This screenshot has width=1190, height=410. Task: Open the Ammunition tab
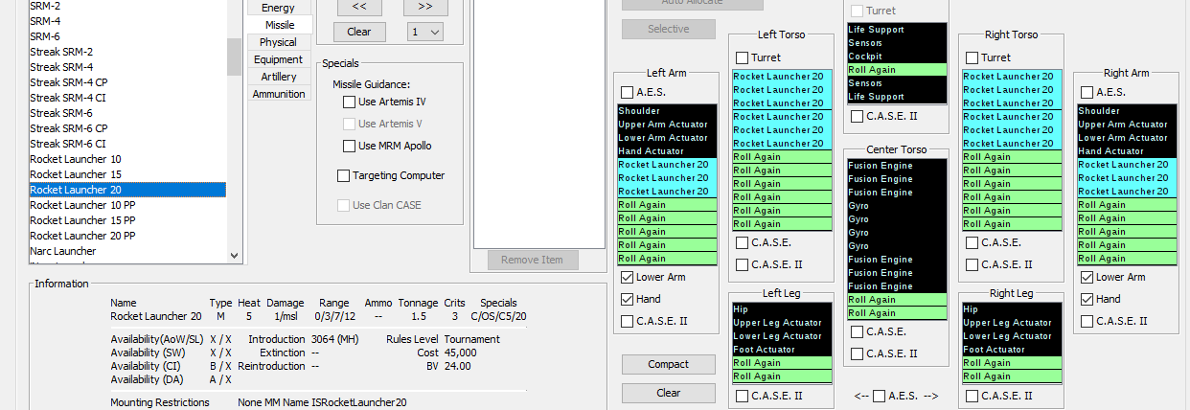click(279, 94)
